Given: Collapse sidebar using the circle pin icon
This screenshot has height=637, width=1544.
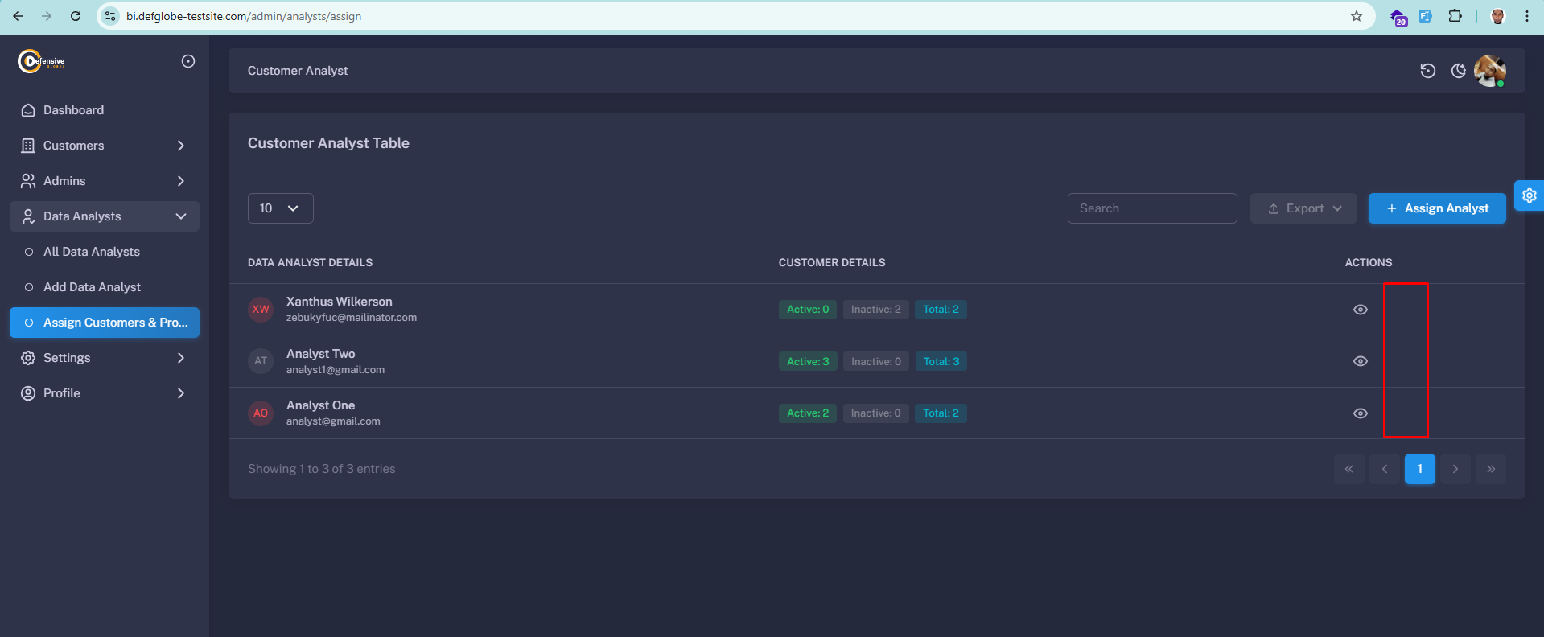Looking at the screenshot, I should 188,61.
